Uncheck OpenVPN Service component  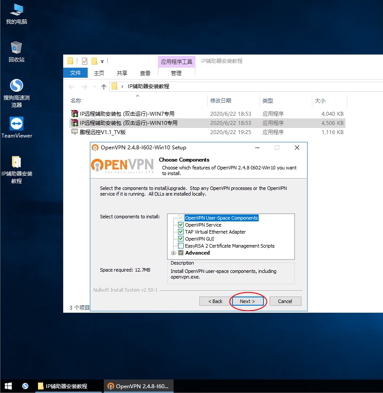(x=181, y=224)
